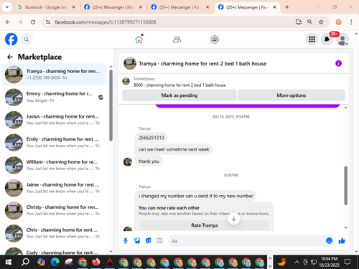Choose a GIF icon in composer
359x269 pixels.
[x=159, y=241]
